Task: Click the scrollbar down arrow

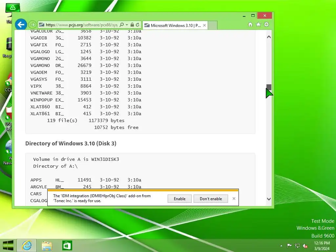Action: [x=269, y=199]
